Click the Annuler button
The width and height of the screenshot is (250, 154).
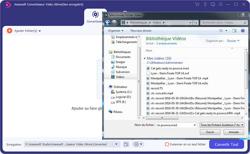(x=234, y=132)
